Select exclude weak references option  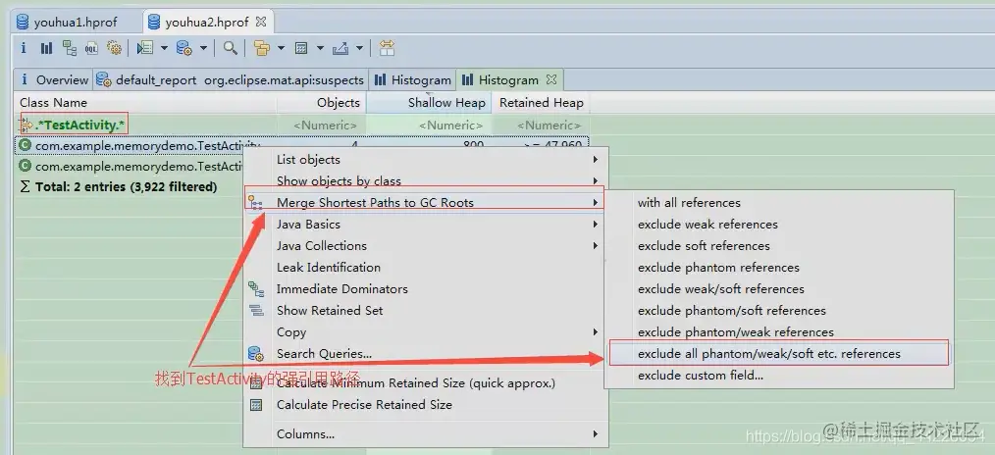click(x=779, y=225)
